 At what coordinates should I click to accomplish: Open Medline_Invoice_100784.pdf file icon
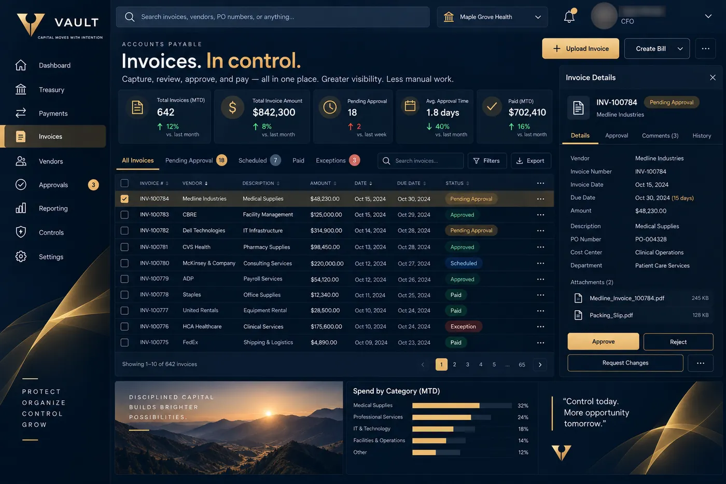(x=578, y=298)
